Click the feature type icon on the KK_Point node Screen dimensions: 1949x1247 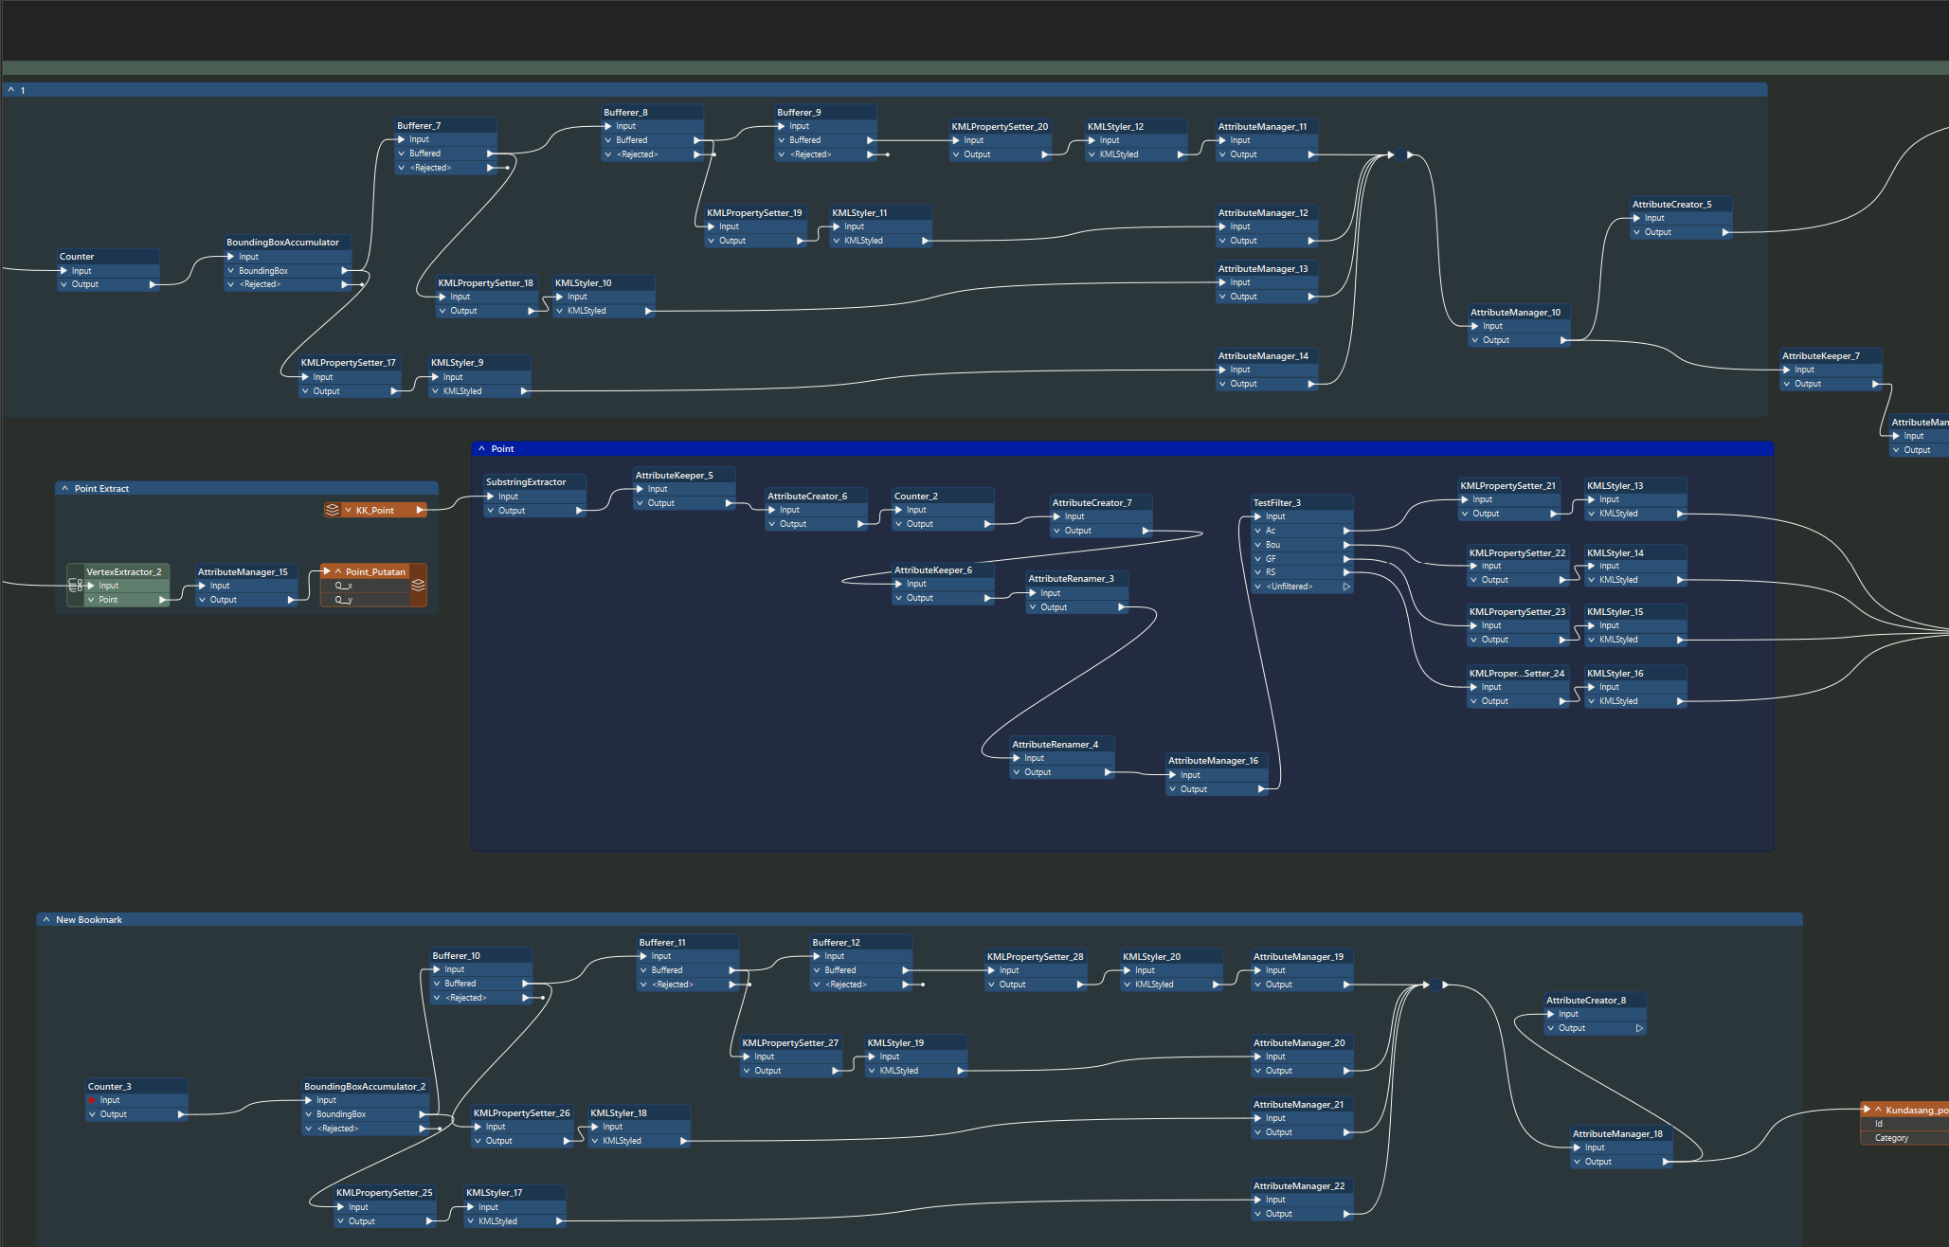pyautogui.click(x=333, y=510)
